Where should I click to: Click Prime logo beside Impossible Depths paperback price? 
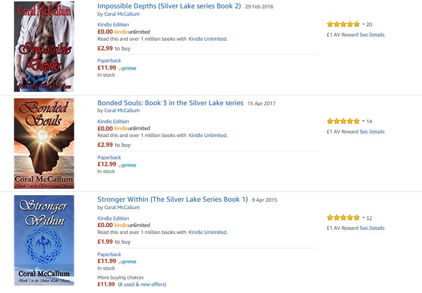pyautogui.click(x=127, y=68)
